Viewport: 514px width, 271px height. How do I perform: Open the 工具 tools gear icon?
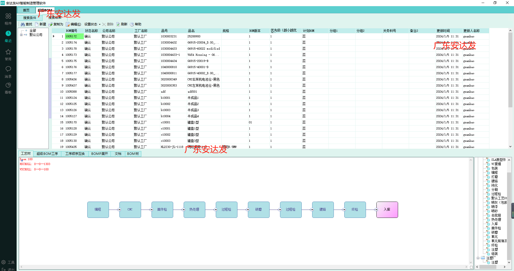tap(3, 262)
